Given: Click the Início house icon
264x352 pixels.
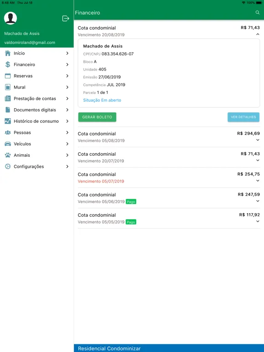Looking at the screenshot, I should tap(8, 53).
